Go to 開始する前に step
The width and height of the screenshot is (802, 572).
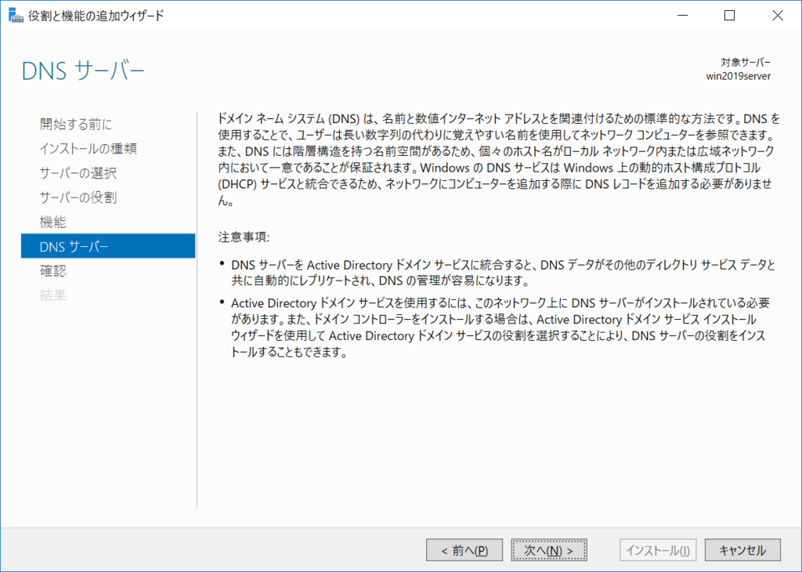tap(76, 124)
